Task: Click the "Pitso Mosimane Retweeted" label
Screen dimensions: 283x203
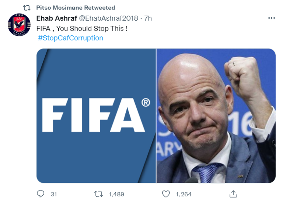Action: coord(76,8)
